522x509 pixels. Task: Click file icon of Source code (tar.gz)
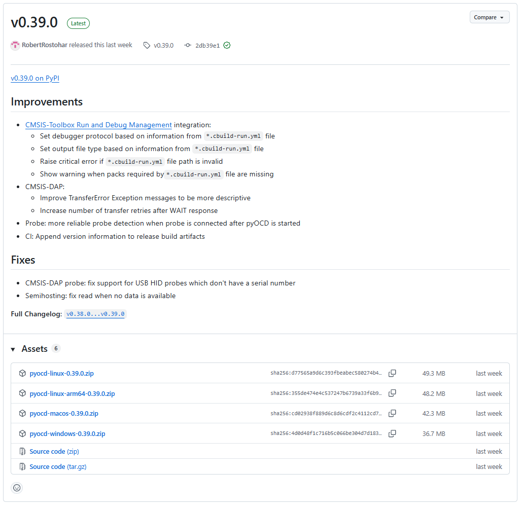click(22, 467)
